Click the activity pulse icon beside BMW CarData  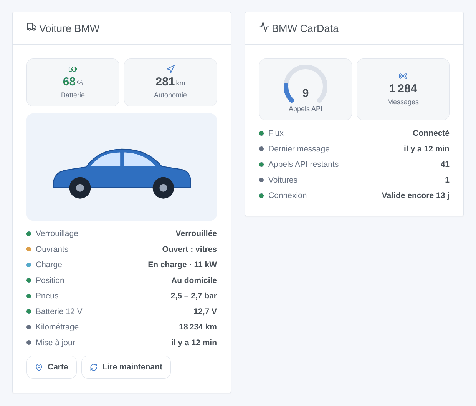(x=264, y=27)
